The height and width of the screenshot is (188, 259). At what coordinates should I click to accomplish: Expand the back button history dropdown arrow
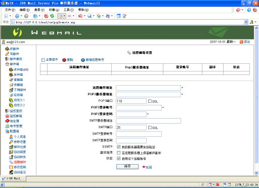(21, 16)
